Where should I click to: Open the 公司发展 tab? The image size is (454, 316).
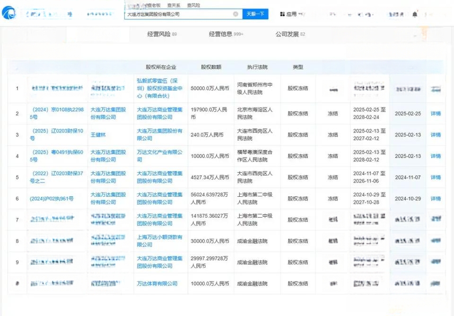pyautogui.click(x=290, y=34)
